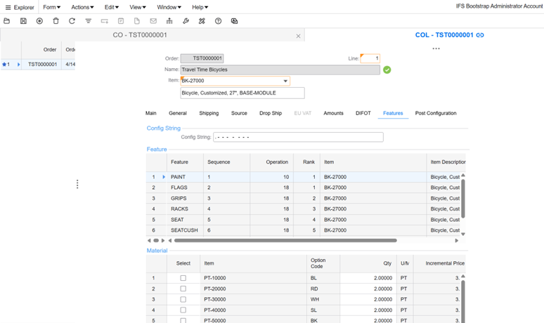Viewport: 544px width, 323px height.
Task: Open the Window dropdown menu
Action: (x=168, y=7)
